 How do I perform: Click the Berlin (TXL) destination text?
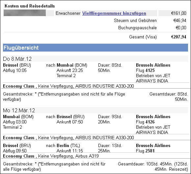pyautogui.click(x=68, y=145)
